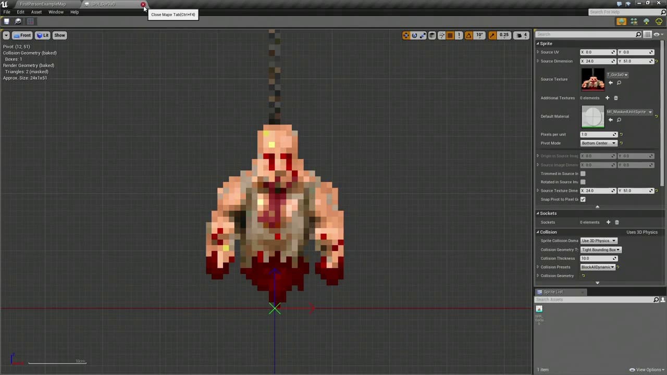The width and height of the screenshot is (667, 375).
Task: Open the Asset menu
Action: [x=36, y=12]
